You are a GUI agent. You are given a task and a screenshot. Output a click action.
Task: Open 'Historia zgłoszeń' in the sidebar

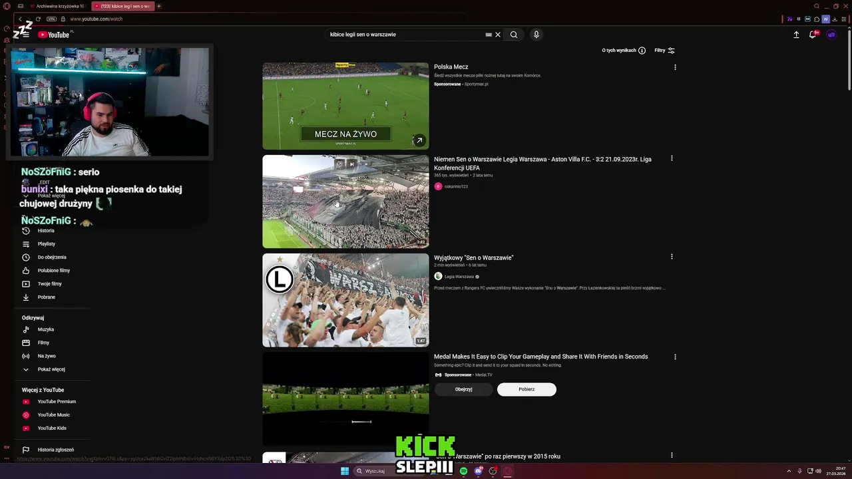click(55, 450)
